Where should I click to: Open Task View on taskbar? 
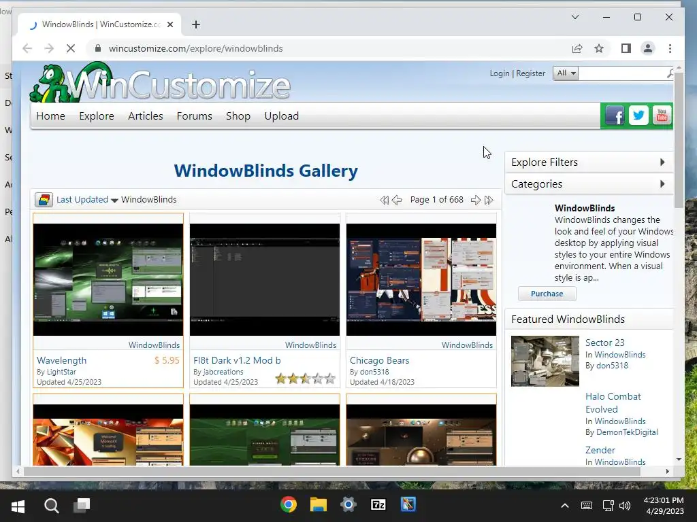pos(82,506)
